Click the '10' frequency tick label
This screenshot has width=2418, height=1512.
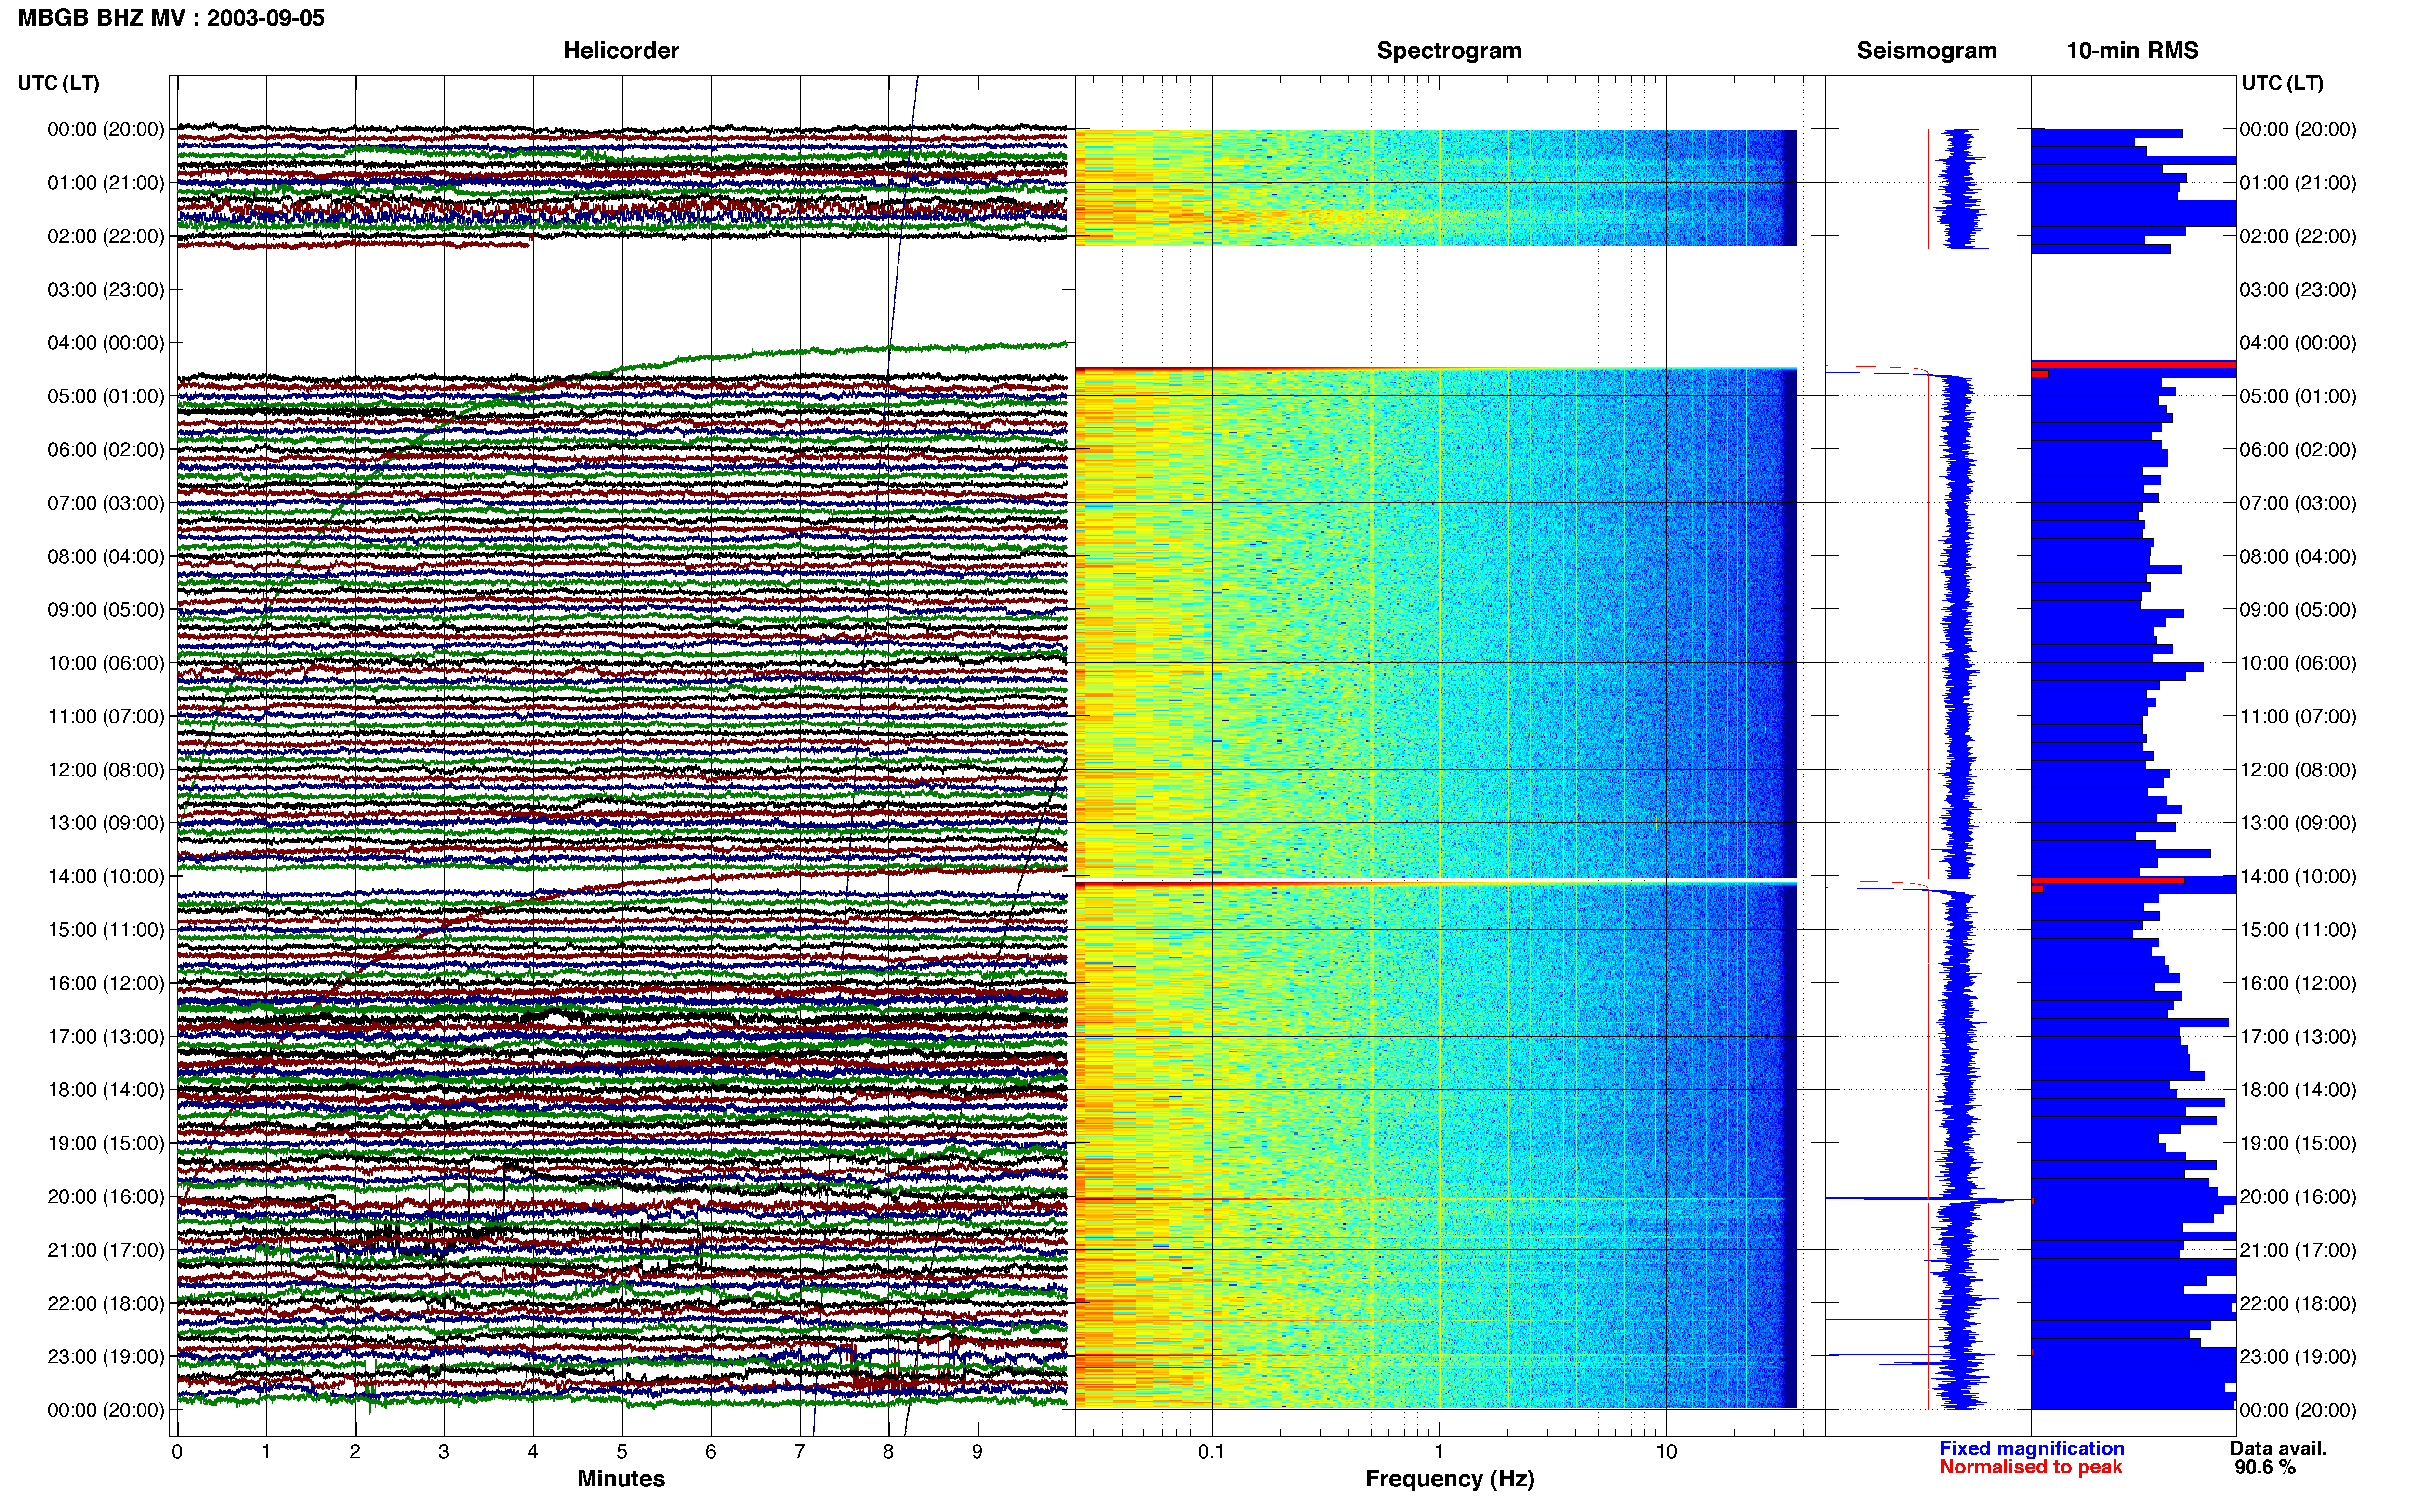[x=1666, y=1452]
